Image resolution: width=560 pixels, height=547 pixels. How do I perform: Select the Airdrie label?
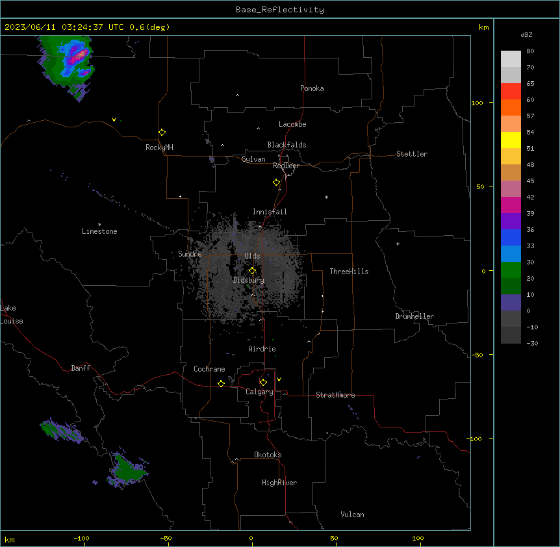(x=262, y=349)
